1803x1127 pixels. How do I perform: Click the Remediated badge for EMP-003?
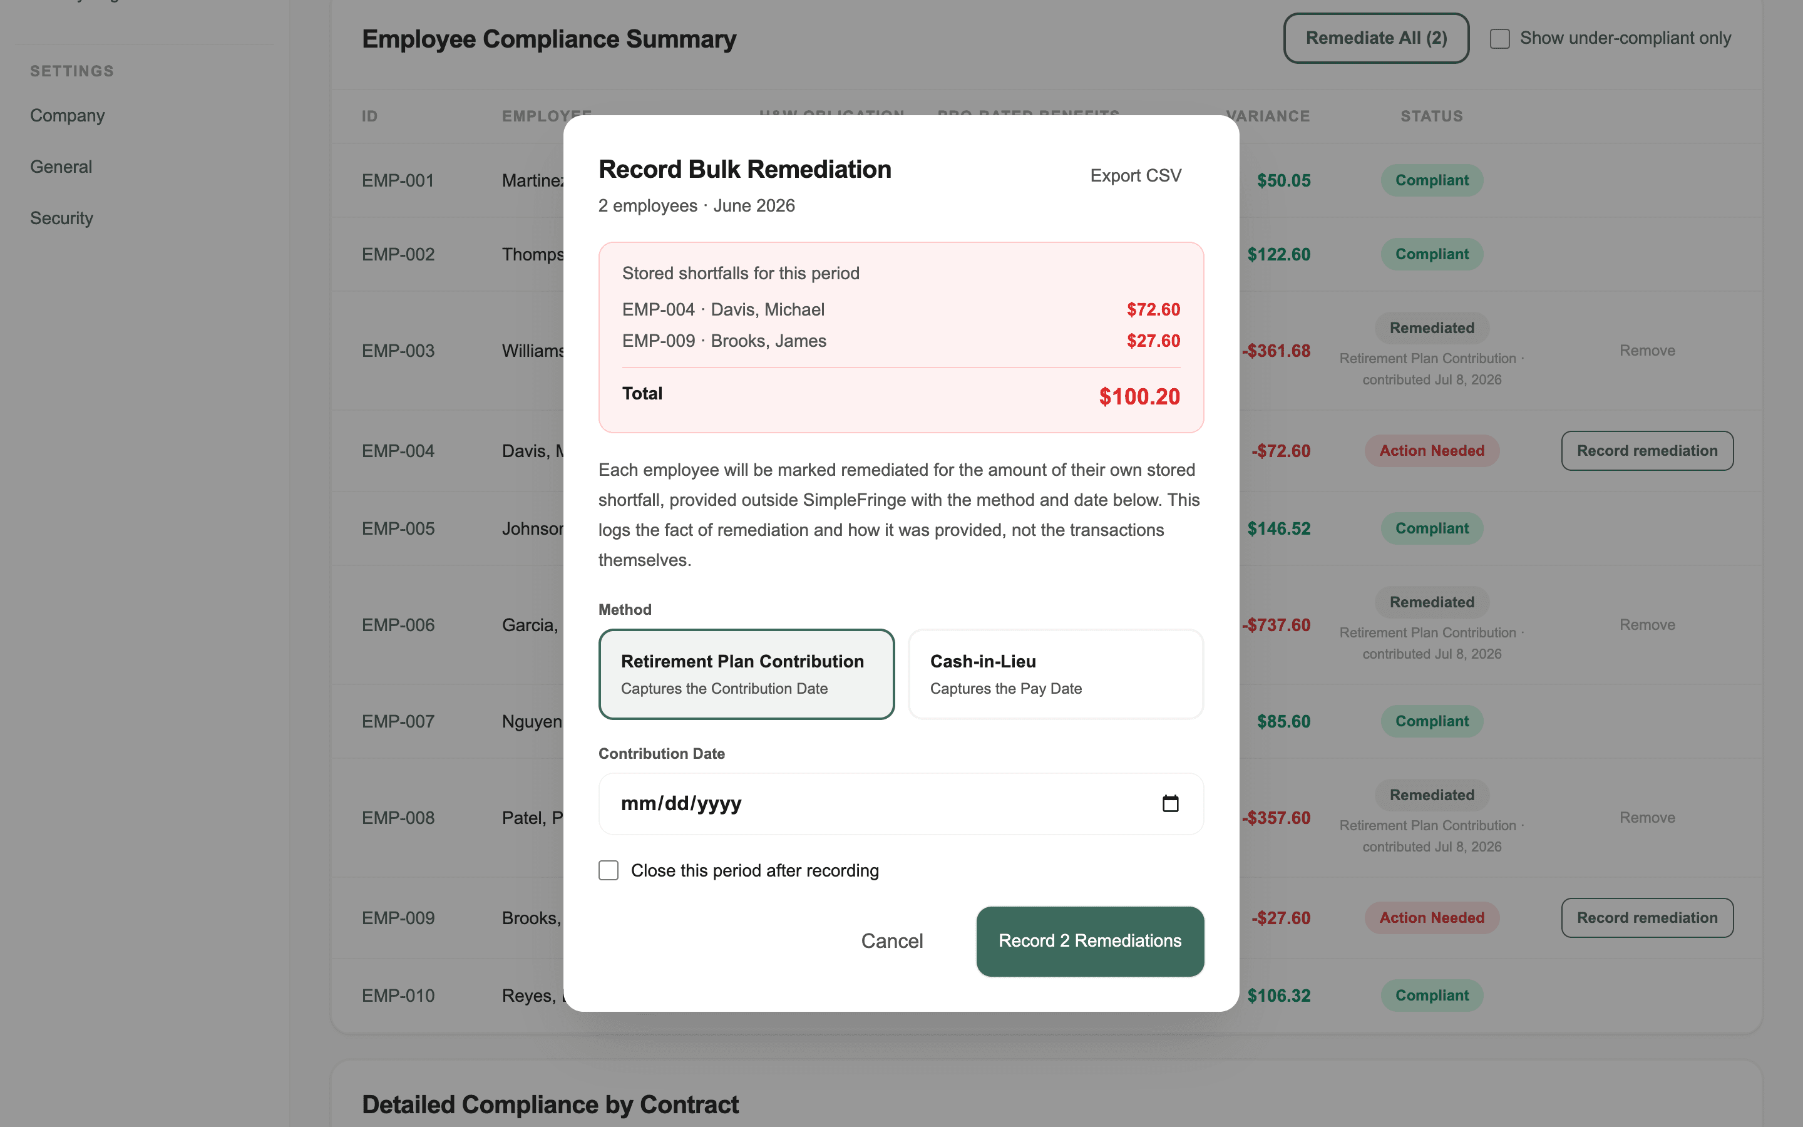tap(1431, 328)
